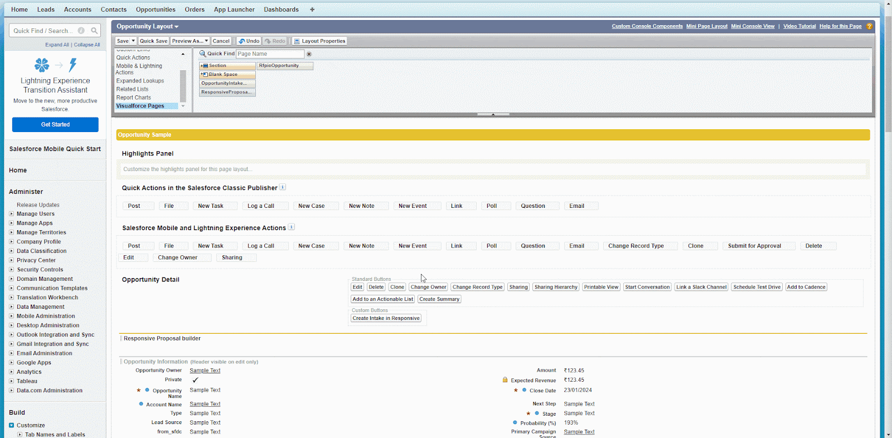Screen dimensions: 892x438
Task: Click the Get Started button
Action: click(55, 124)
